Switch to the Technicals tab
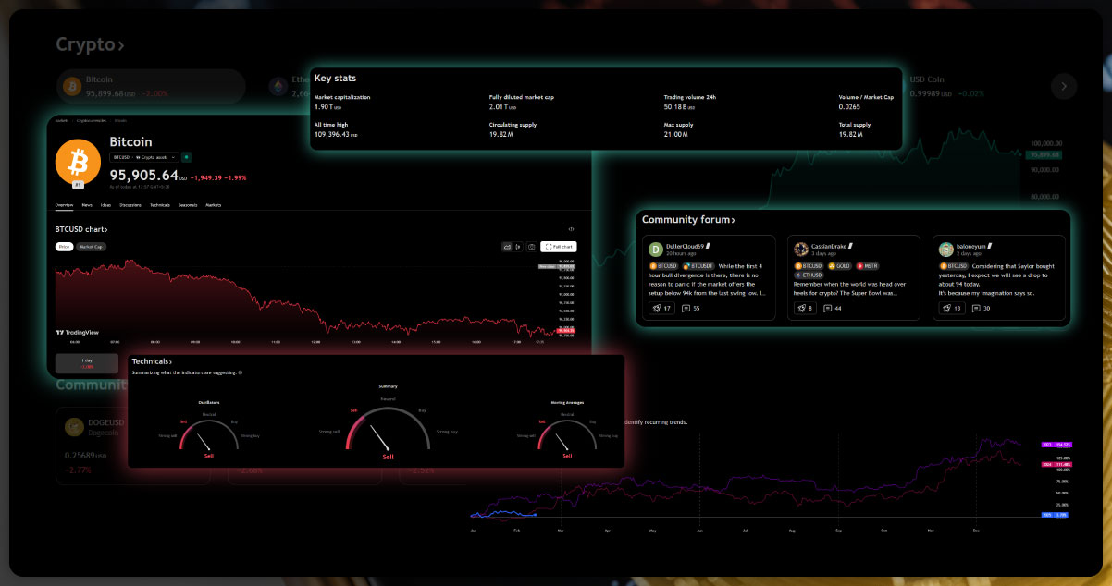This screenshot has height=586, width=1112. pyautogui.click(x=160, y=204)
